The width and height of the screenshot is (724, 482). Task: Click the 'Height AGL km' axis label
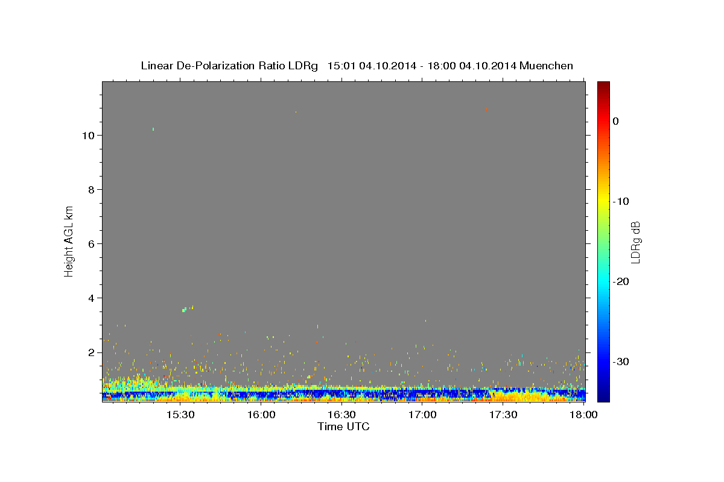(69, 240)
